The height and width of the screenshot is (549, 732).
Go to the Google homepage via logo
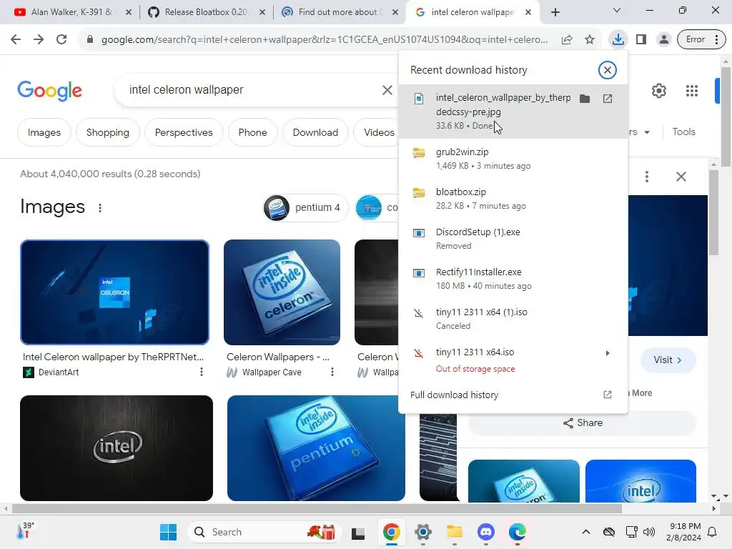coord(49,90)
